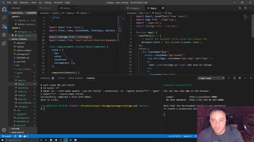Split the right editor group
The width and height of the screenshot is (254, 142).
(x=246, y=8)
